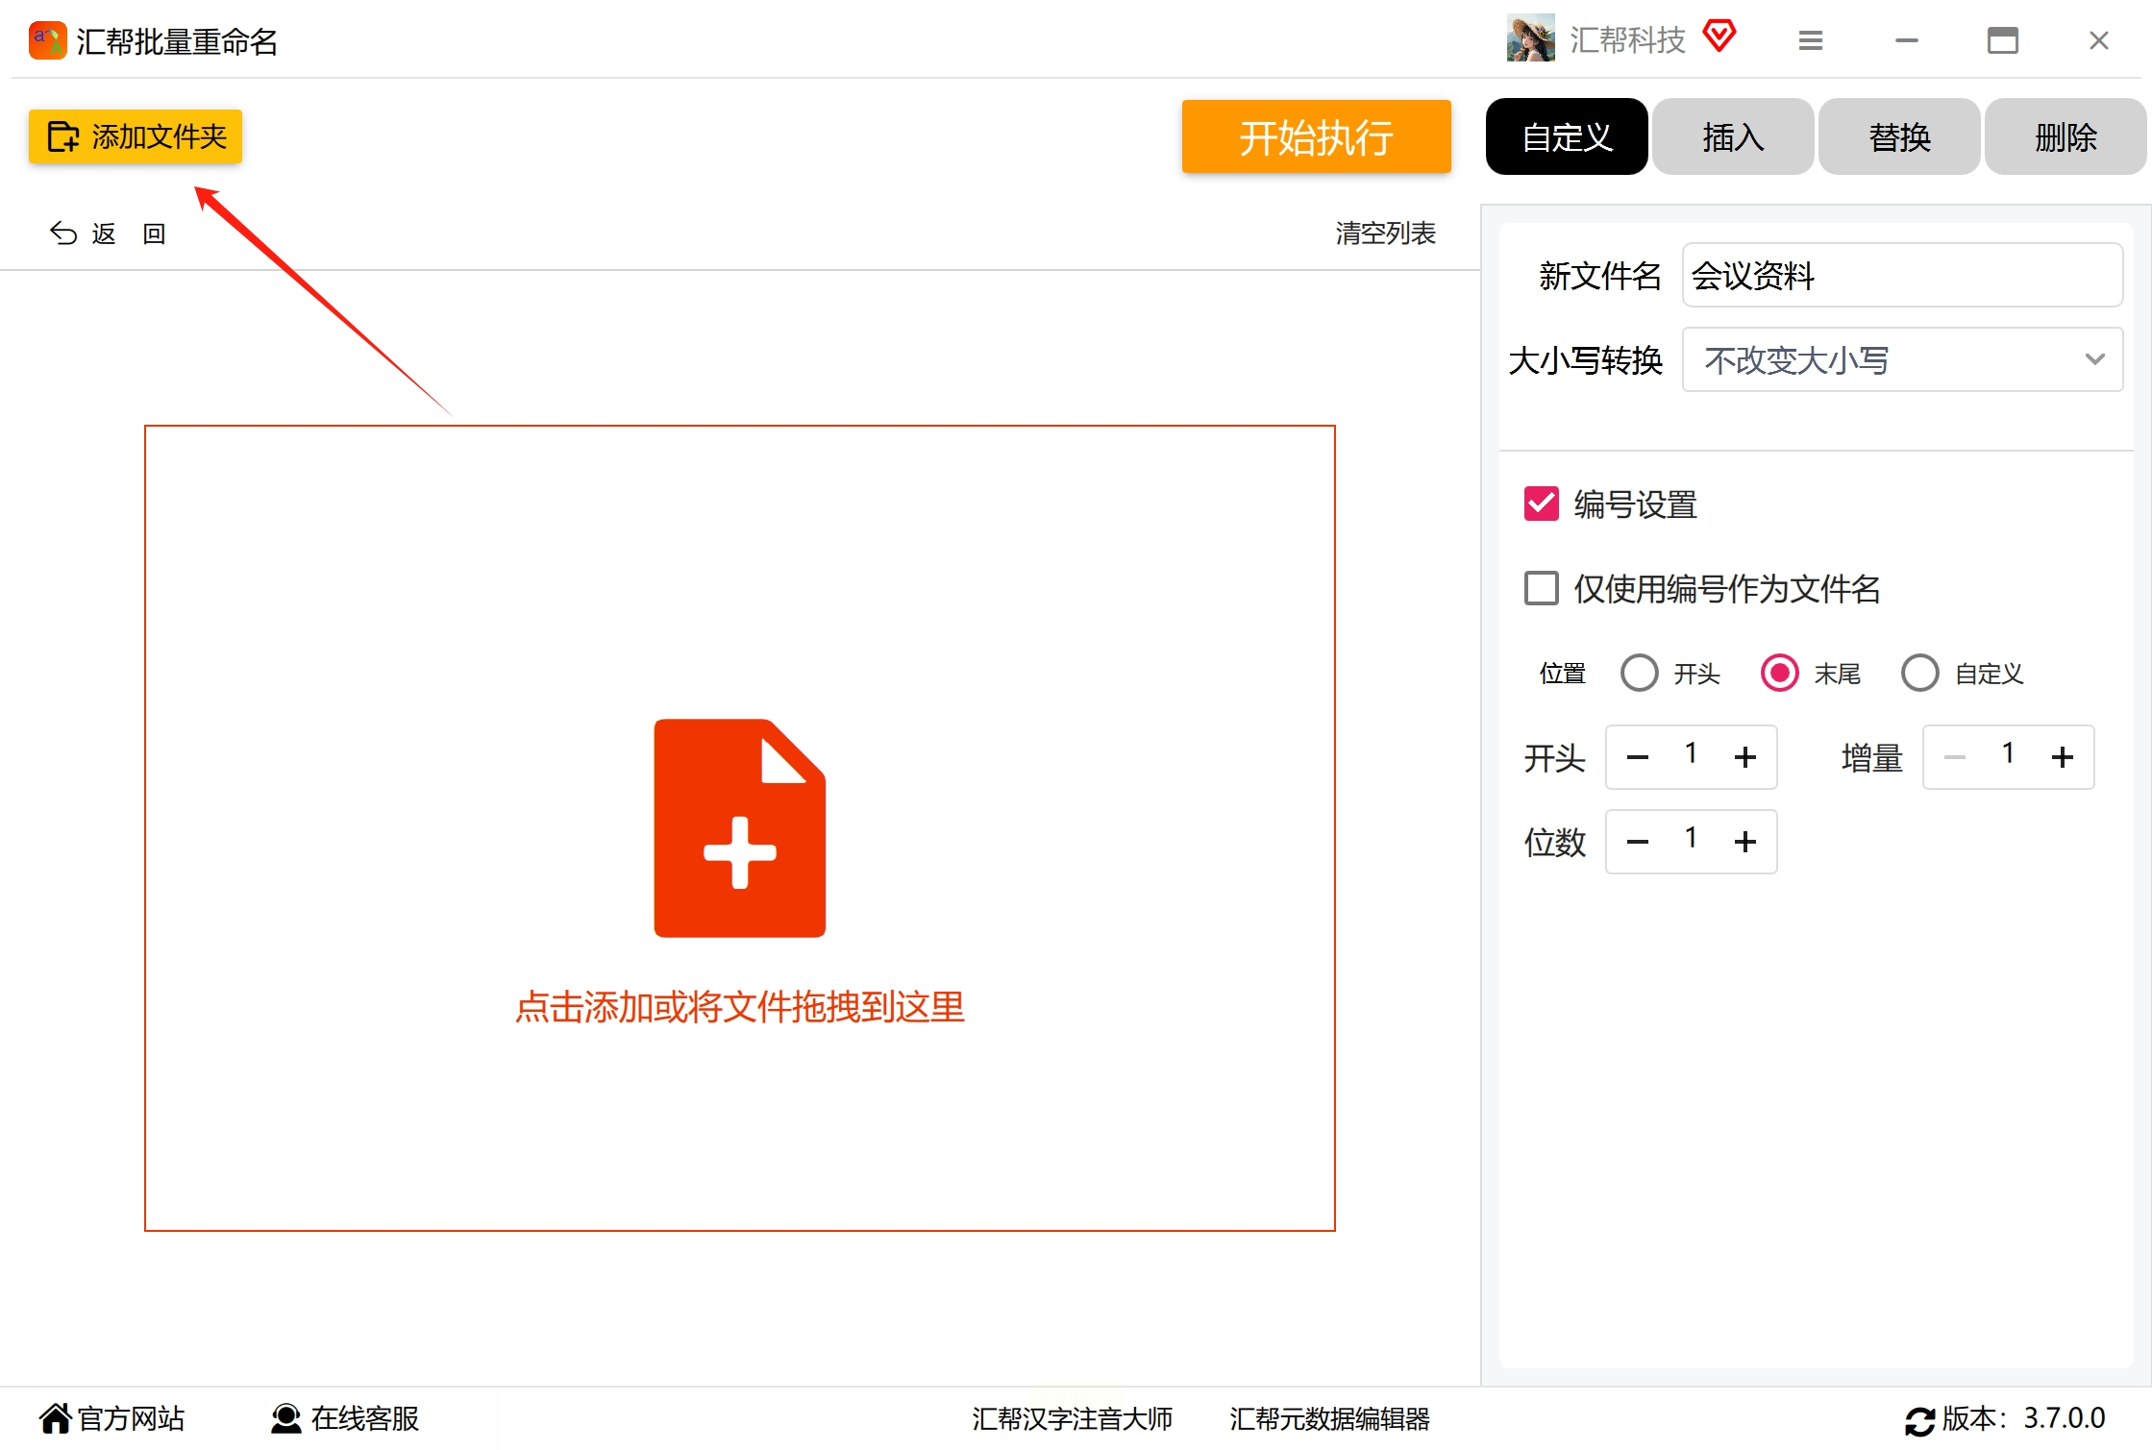Viewport: 2152px width, 1450px height.
Task: Increase the 位数 value with plus
Action: point(1744,842)
